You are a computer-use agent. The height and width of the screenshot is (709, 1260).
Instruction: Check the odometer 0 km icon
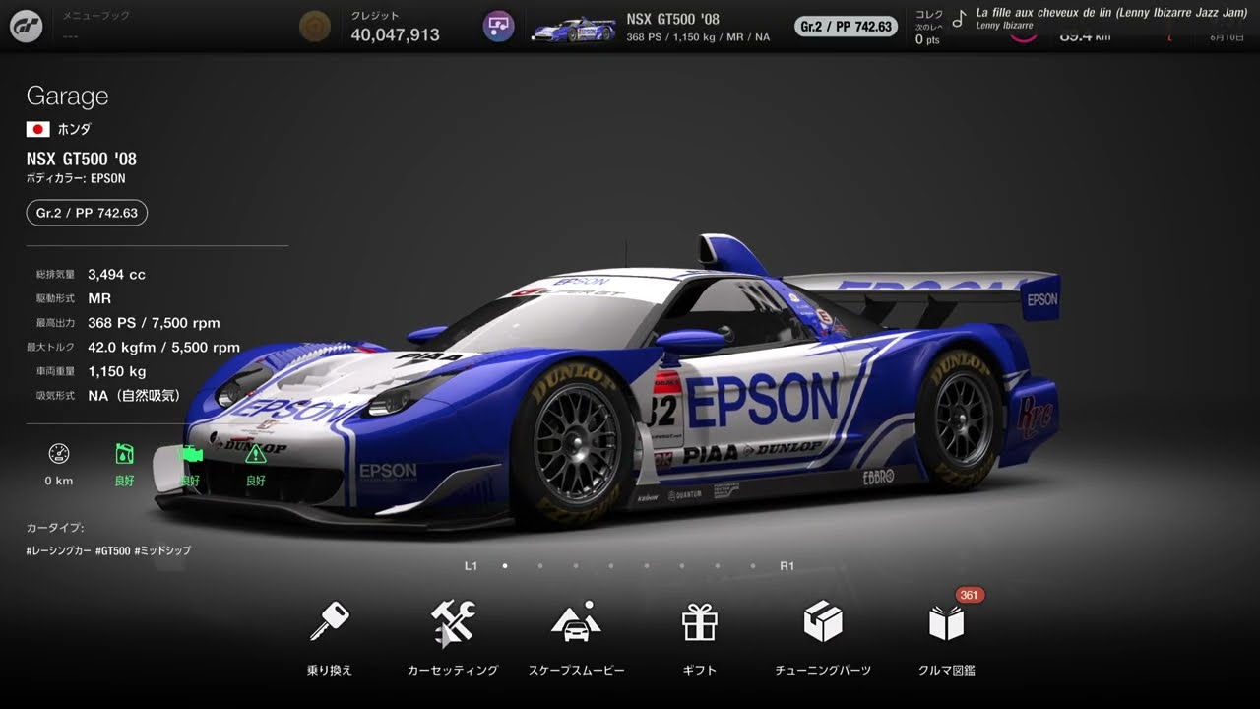pos(59,454)
